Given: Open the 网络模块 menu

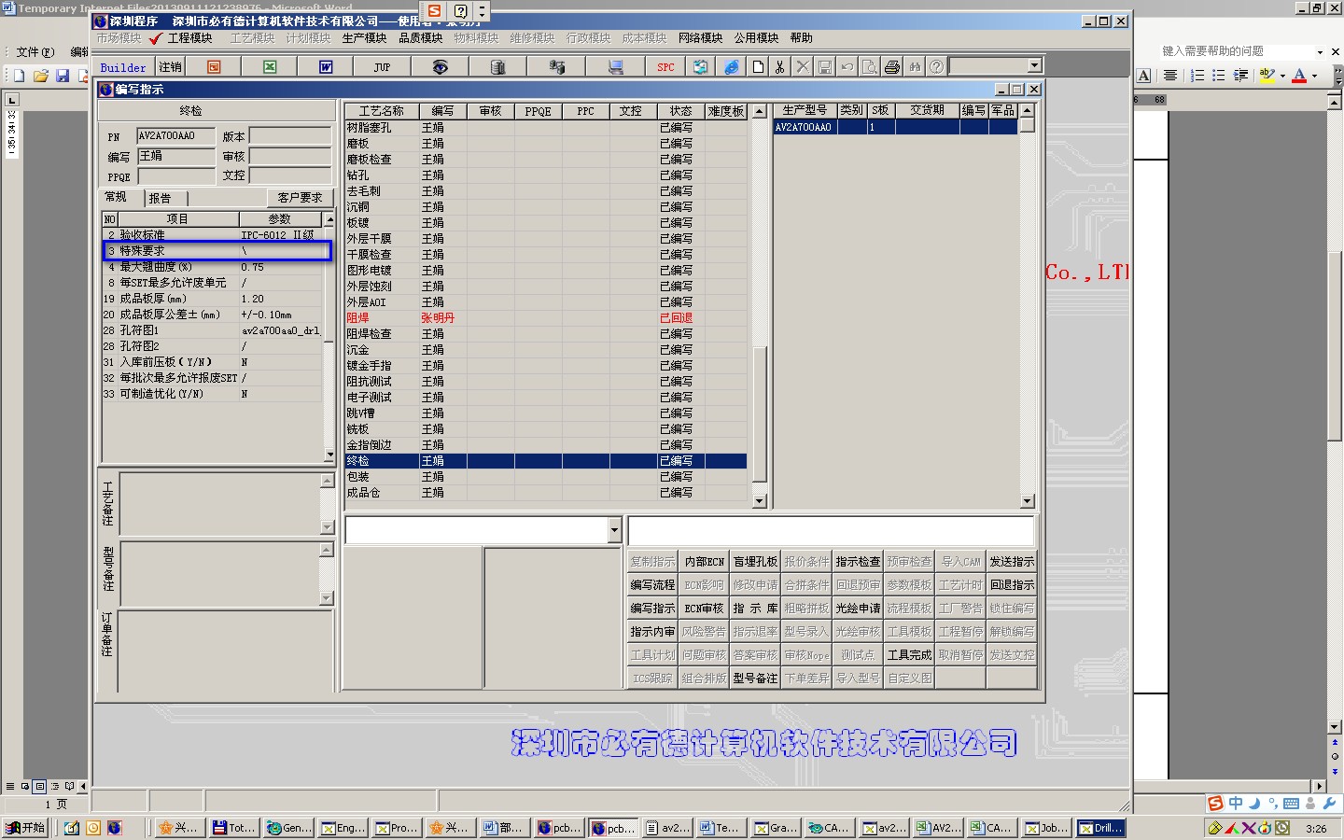Looking at the screenshot, I should 700,38.
